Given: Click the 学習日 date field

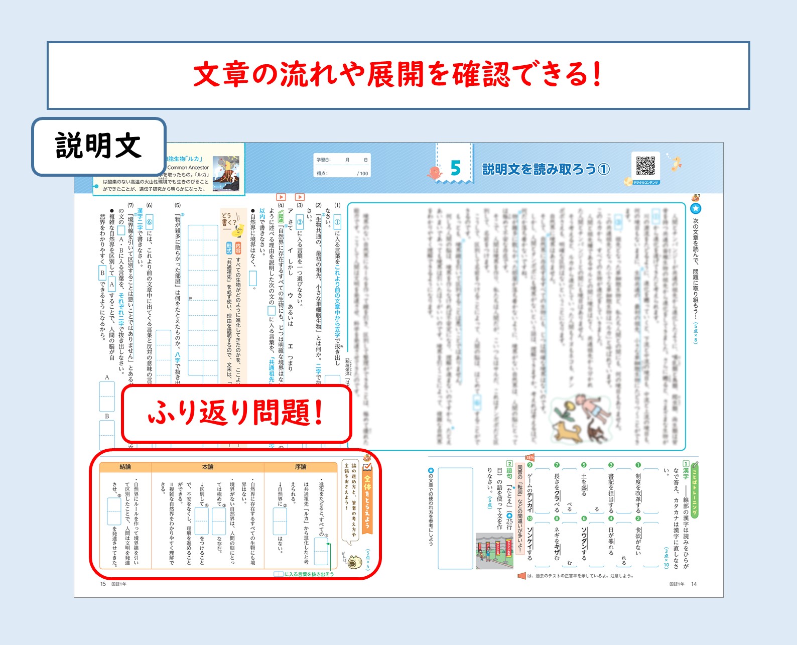Looking at the screenshot, I should [343, 160].
